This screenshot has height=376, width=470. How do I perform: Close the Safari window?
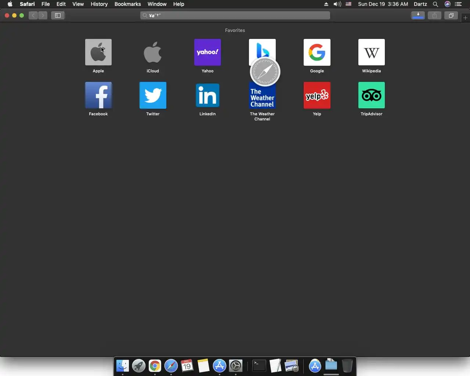tap(7, 15)
